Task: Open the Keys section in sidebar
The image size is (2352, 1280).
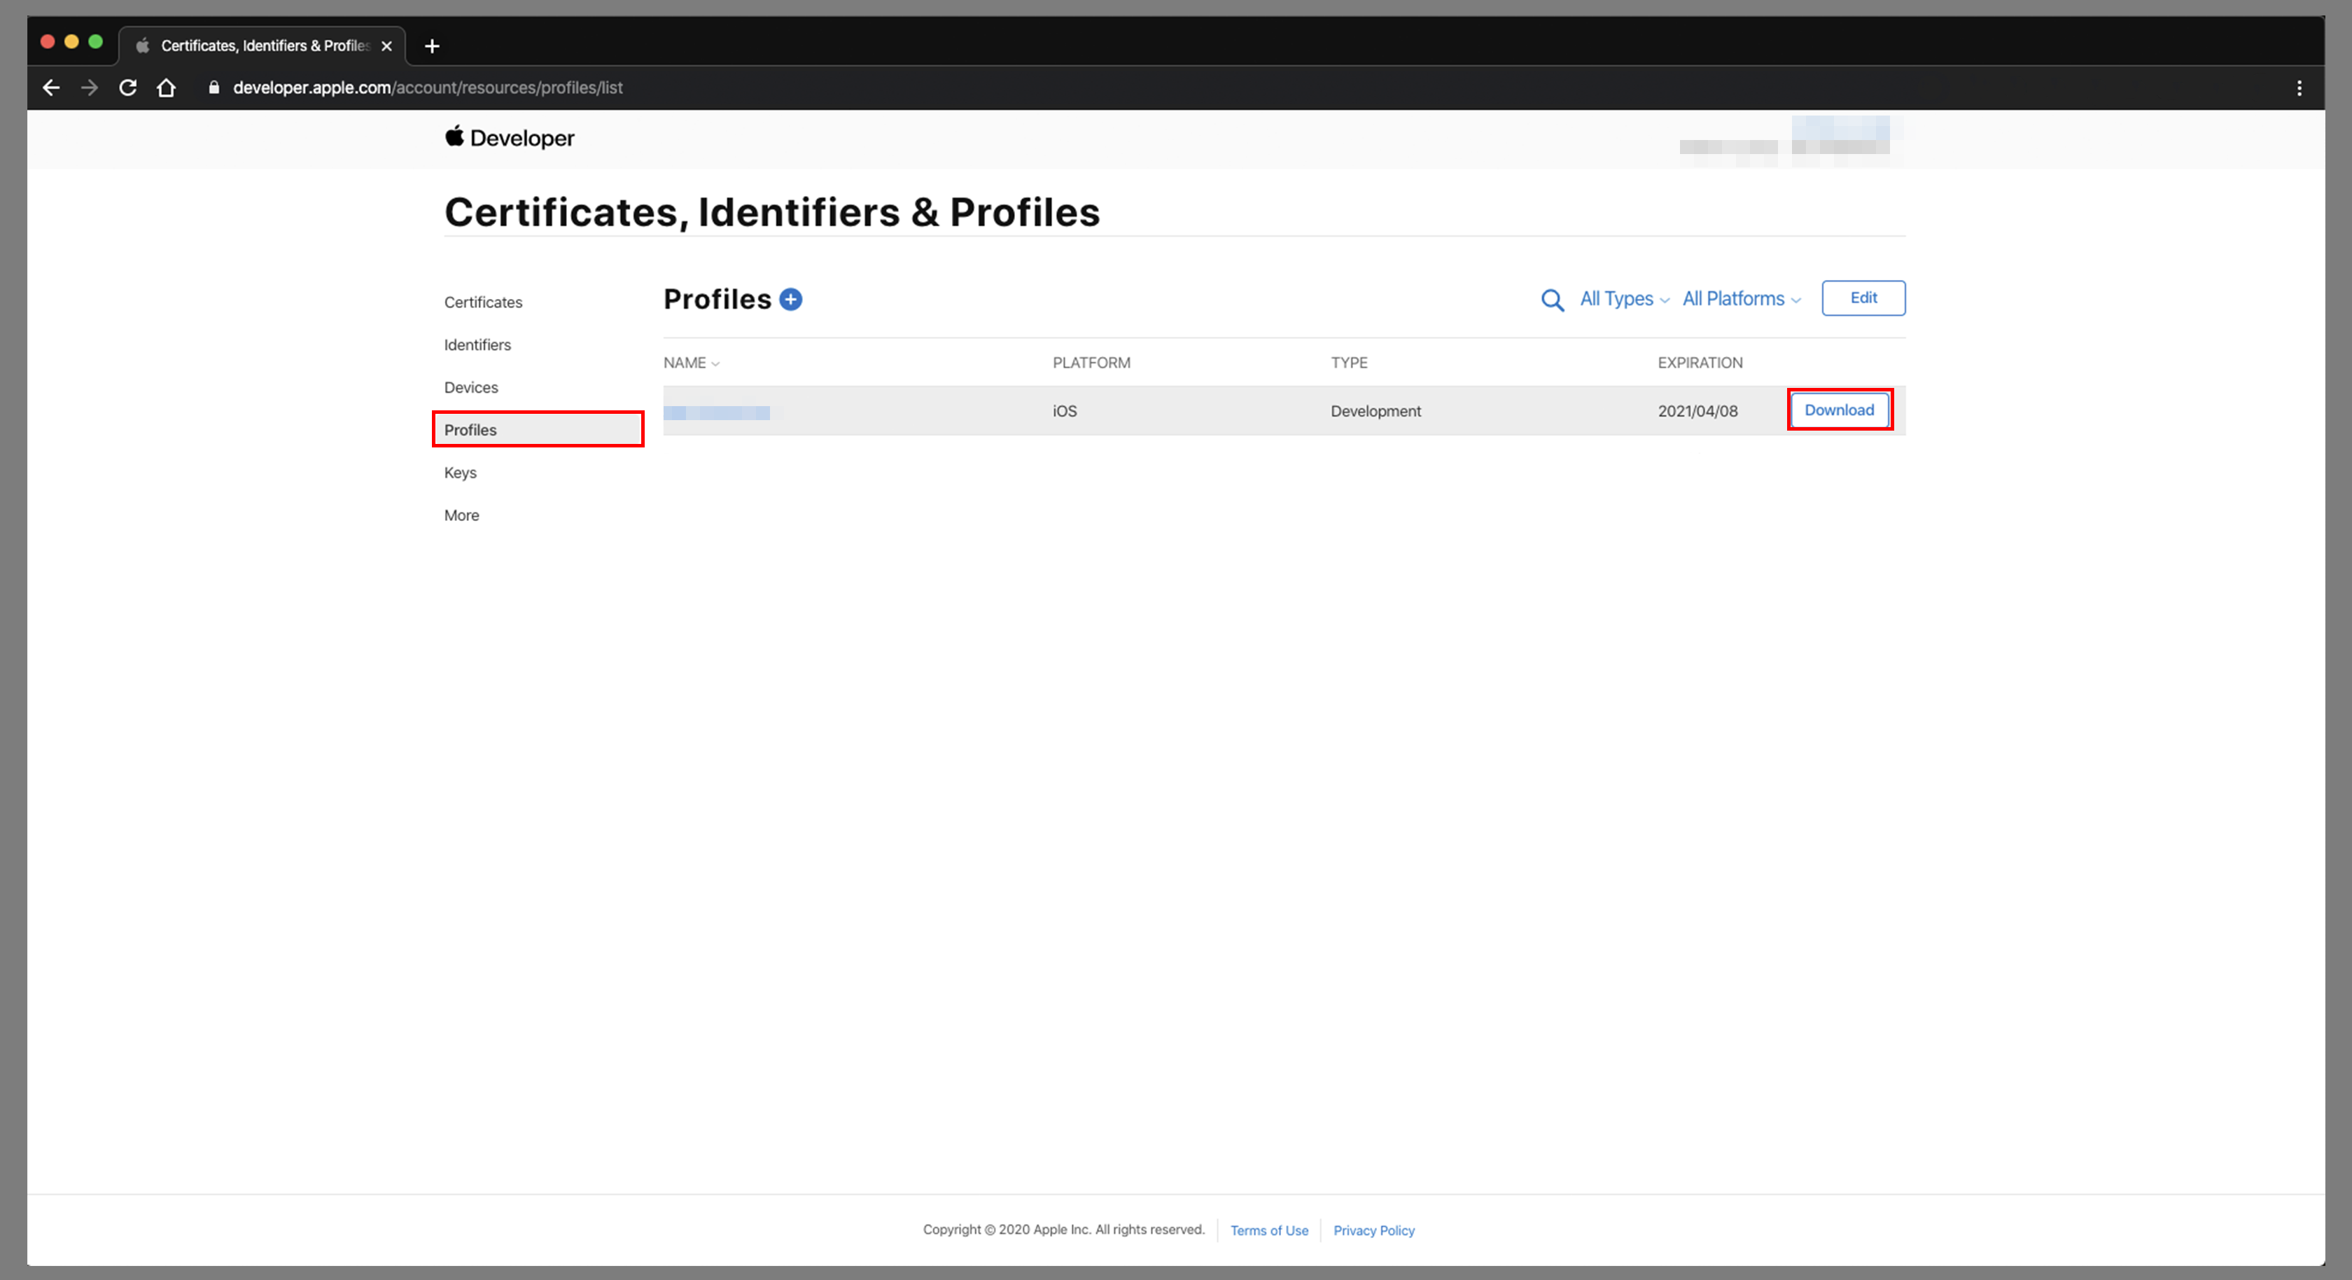Action: [458, 471]
